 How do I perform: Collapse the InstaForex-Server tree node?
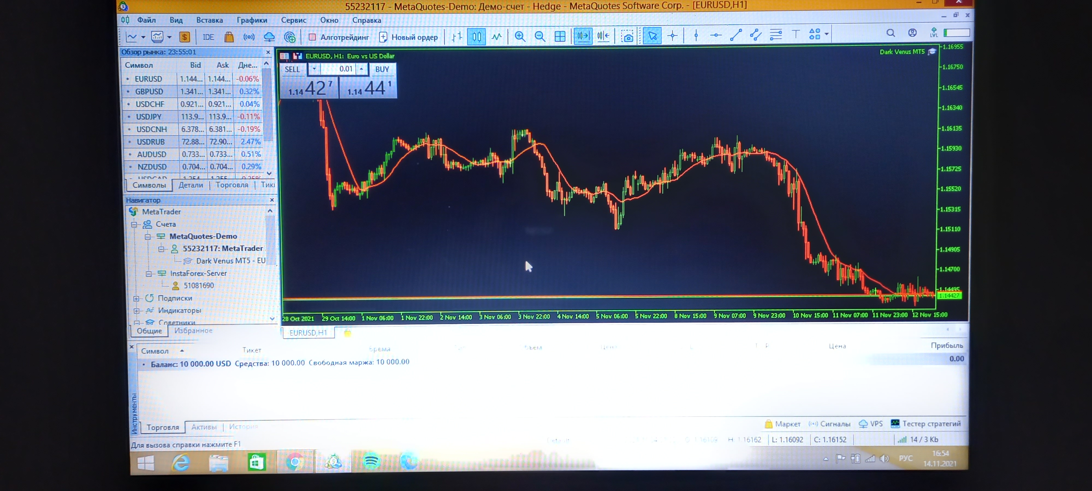148,274
